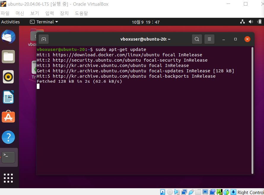Click the hard disk activity status icon
The image size is (264, 195).
point(163,192)
